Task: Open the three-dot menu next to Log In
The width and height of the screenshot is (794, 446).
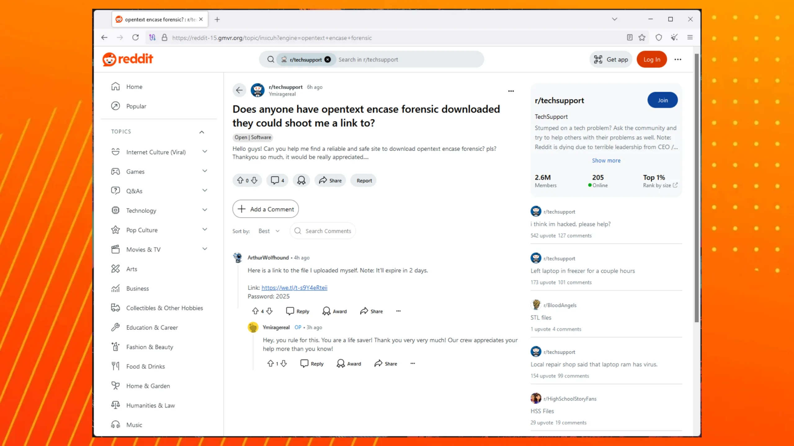Action: (x=678, y=59)
